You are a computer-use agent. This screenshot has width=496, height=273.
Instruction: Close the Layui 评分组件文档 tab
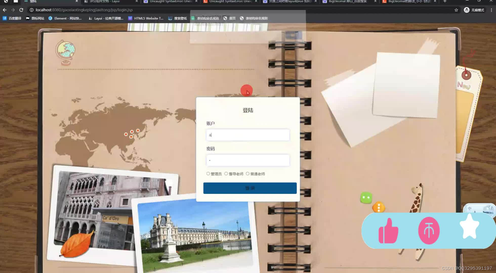[x=137, y=2]
